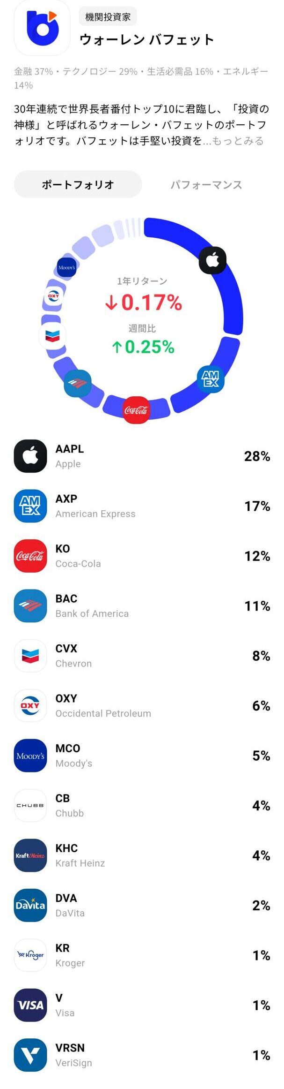This screenshot has height=1089, width=284.
Task: Select the ポートフォリオ tab
Action: pyautogui.click(x=78, y=184)
